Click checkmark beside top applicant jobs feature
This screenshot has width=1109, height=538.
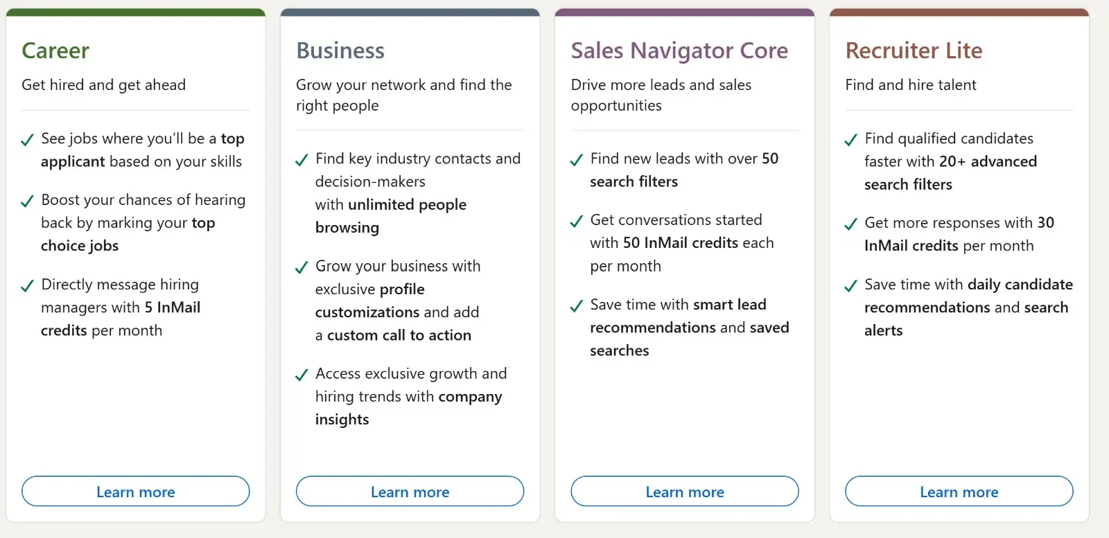point(28,140)
